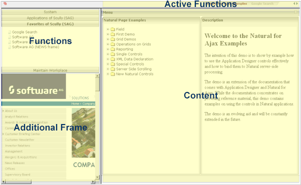Open the System accordion section

(x=50, y=12)
